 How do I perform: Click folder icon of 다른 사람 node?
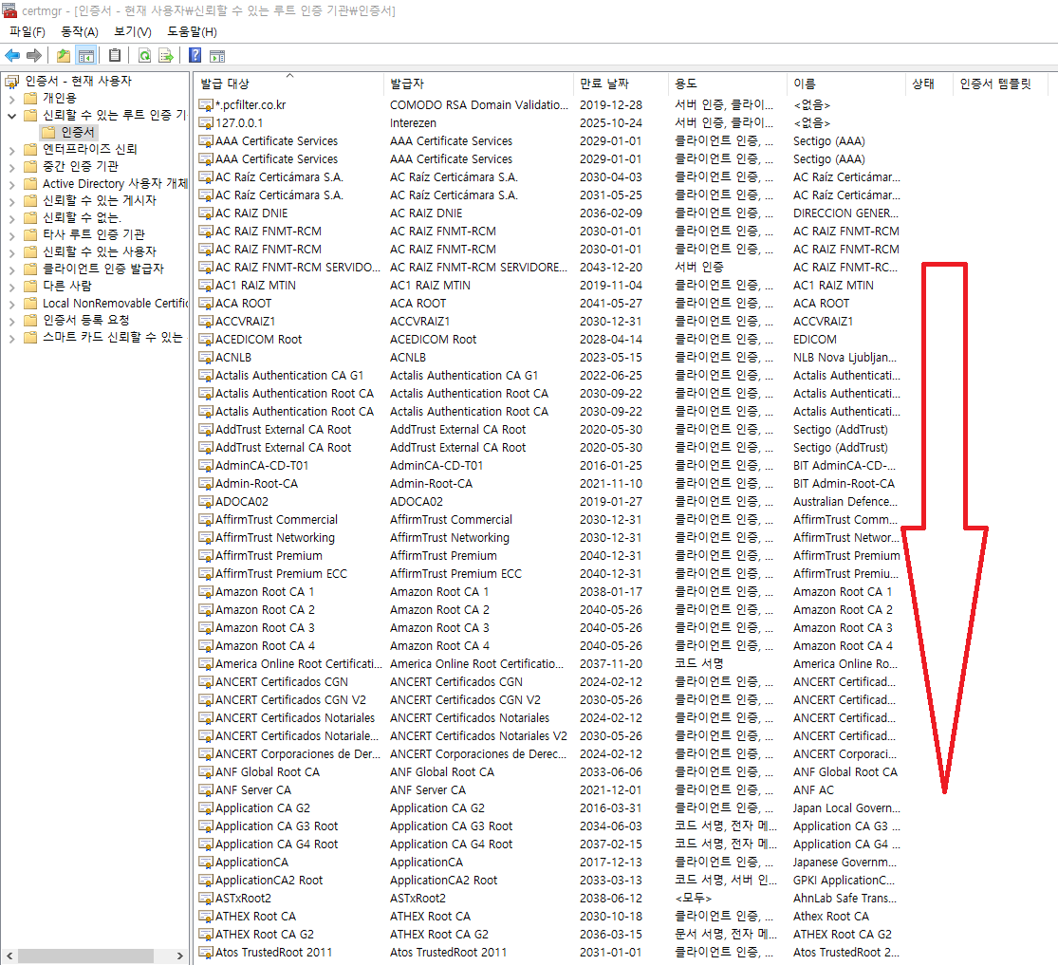coord(30,286)
